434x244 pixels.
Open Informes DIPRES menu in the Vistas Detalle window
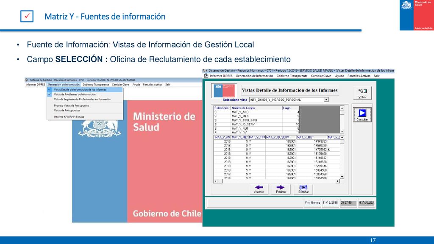coord(221,76)
